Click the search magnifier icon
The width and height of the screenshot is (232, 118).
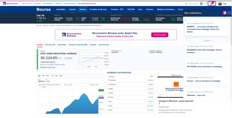(186, 4)
